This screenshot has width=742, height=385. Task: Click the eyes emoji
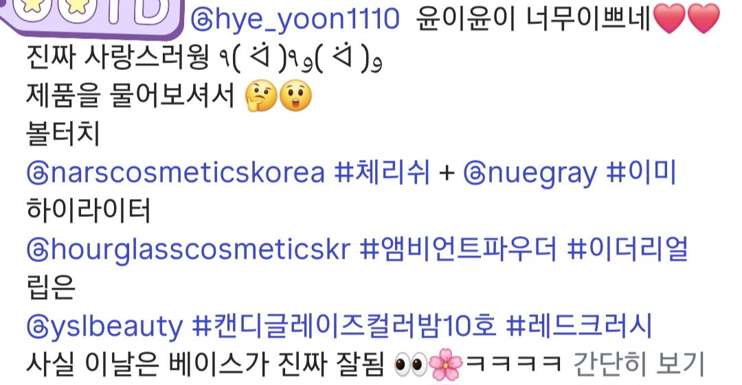pos(410,365)
